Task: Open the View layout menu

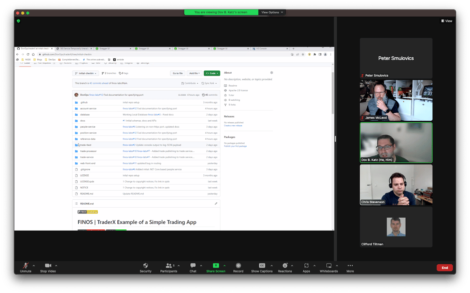Action: [x=447, y=21]
